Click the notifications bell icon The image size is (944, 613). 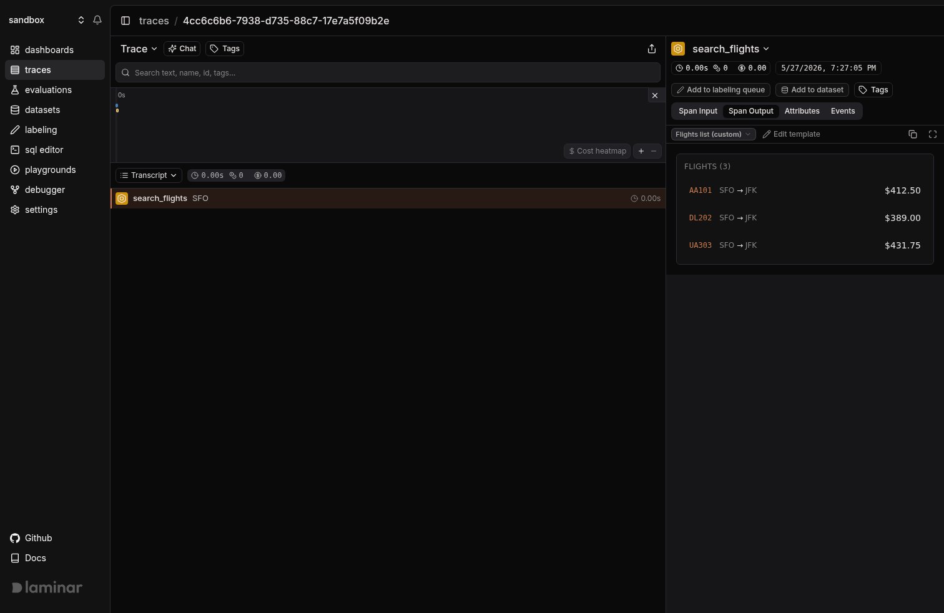[x=97, y=20]
